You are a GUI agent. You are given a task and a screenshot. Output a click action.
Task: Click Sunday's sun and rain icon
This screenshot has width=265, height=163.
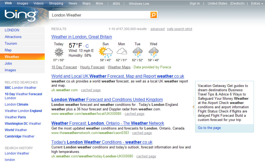tap(105, 52)
